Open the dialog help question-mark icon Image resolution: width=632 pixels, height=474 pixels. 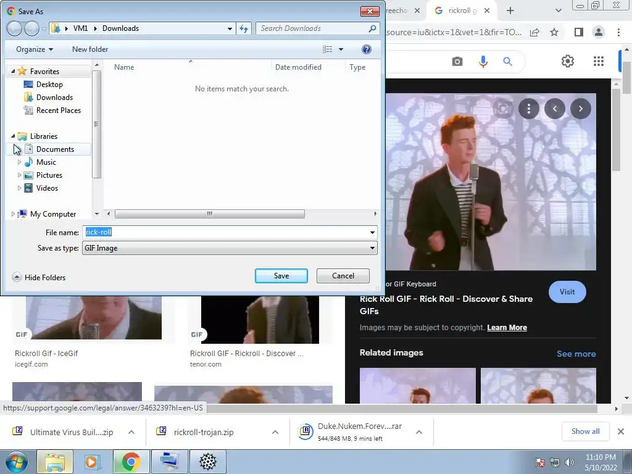tap(367, 49)
